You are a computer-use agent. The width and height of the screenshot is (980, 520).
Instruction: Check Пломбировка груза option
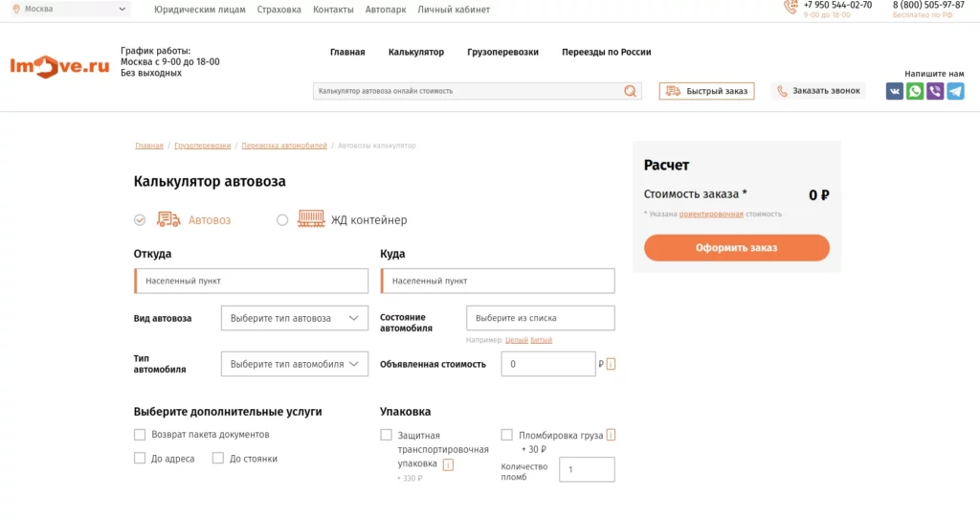point(507,434)
